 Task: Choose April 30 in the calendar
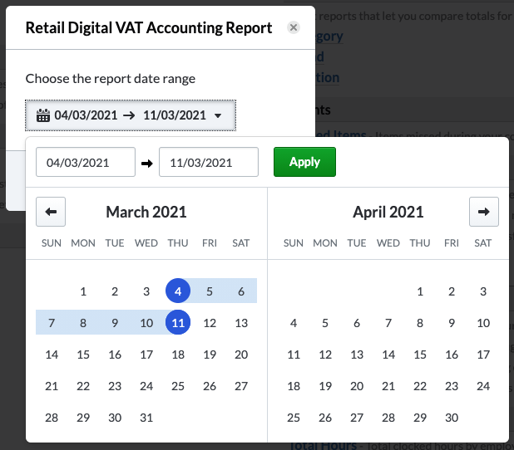[x=452, y=418]
